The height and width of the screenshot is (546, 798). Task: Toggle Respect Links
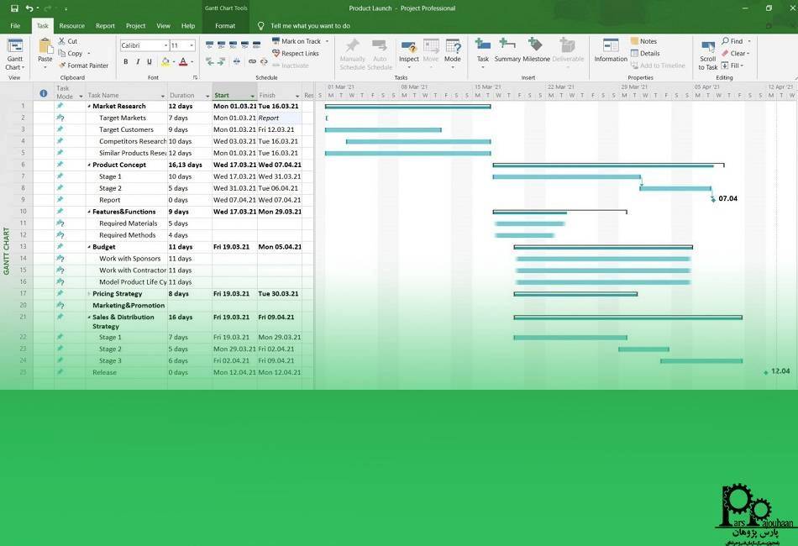pyautogui.click(x=296, y=54)
